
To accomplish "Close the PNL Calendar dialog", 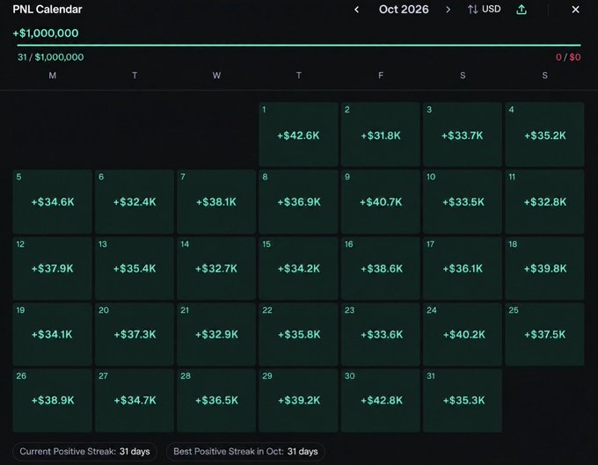I will [x=575, y=10].
